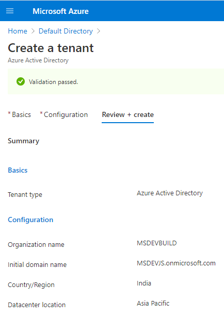The height and width of the screenshot is (319, 224).
Task: Click the Microsoft Azure logo text
Action: pyautogui.click(x=60, y=11)
